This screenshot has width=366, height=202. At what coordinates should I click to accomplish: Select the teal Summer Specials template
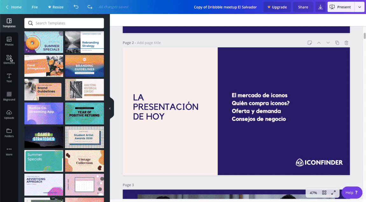pos(44,161)
